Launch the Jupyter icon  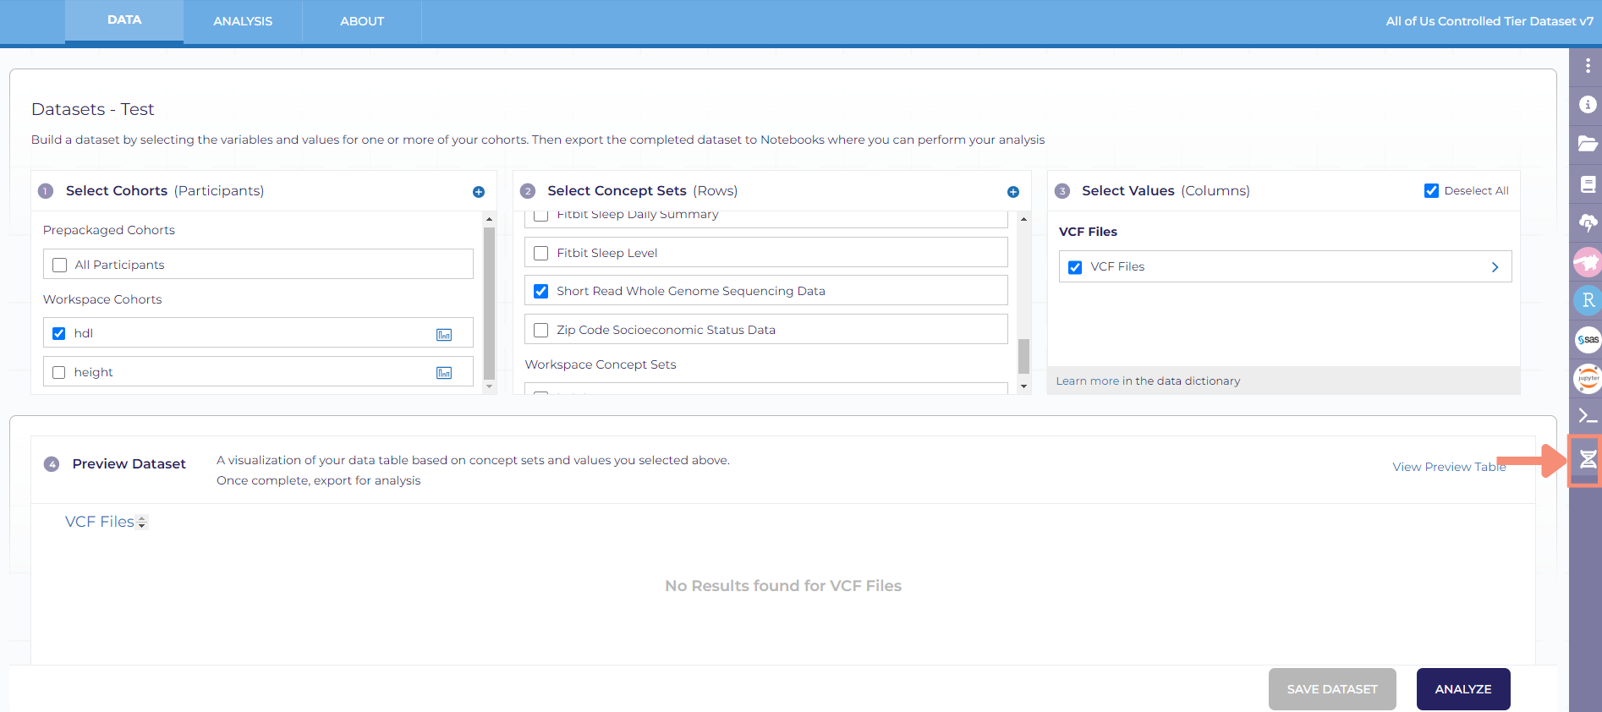click(1588, 378)
